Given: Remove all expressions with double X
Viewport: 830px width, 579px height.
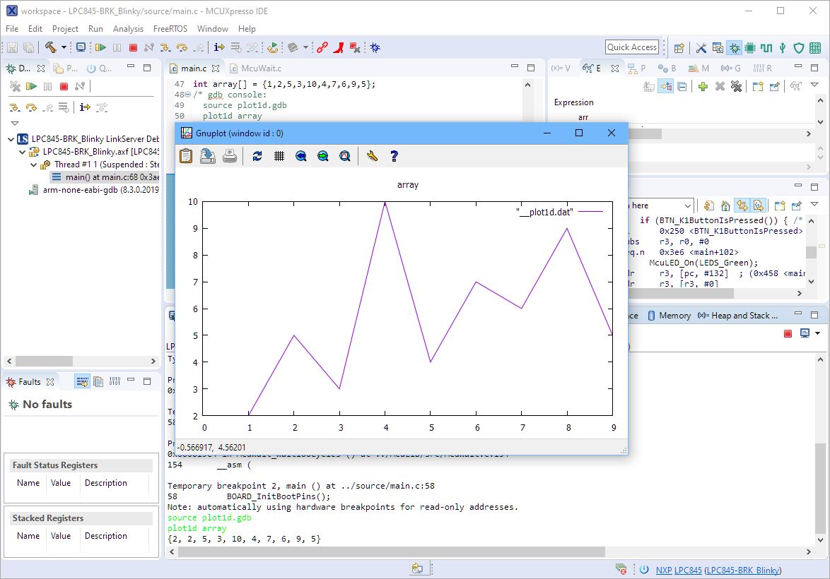Looking at the screenshot, I should [x=736, y=86].
